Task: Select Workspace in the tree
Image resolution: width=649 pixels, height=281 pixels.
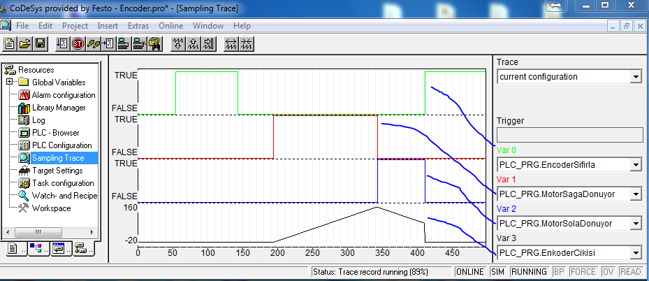Action: coord(51,208)
